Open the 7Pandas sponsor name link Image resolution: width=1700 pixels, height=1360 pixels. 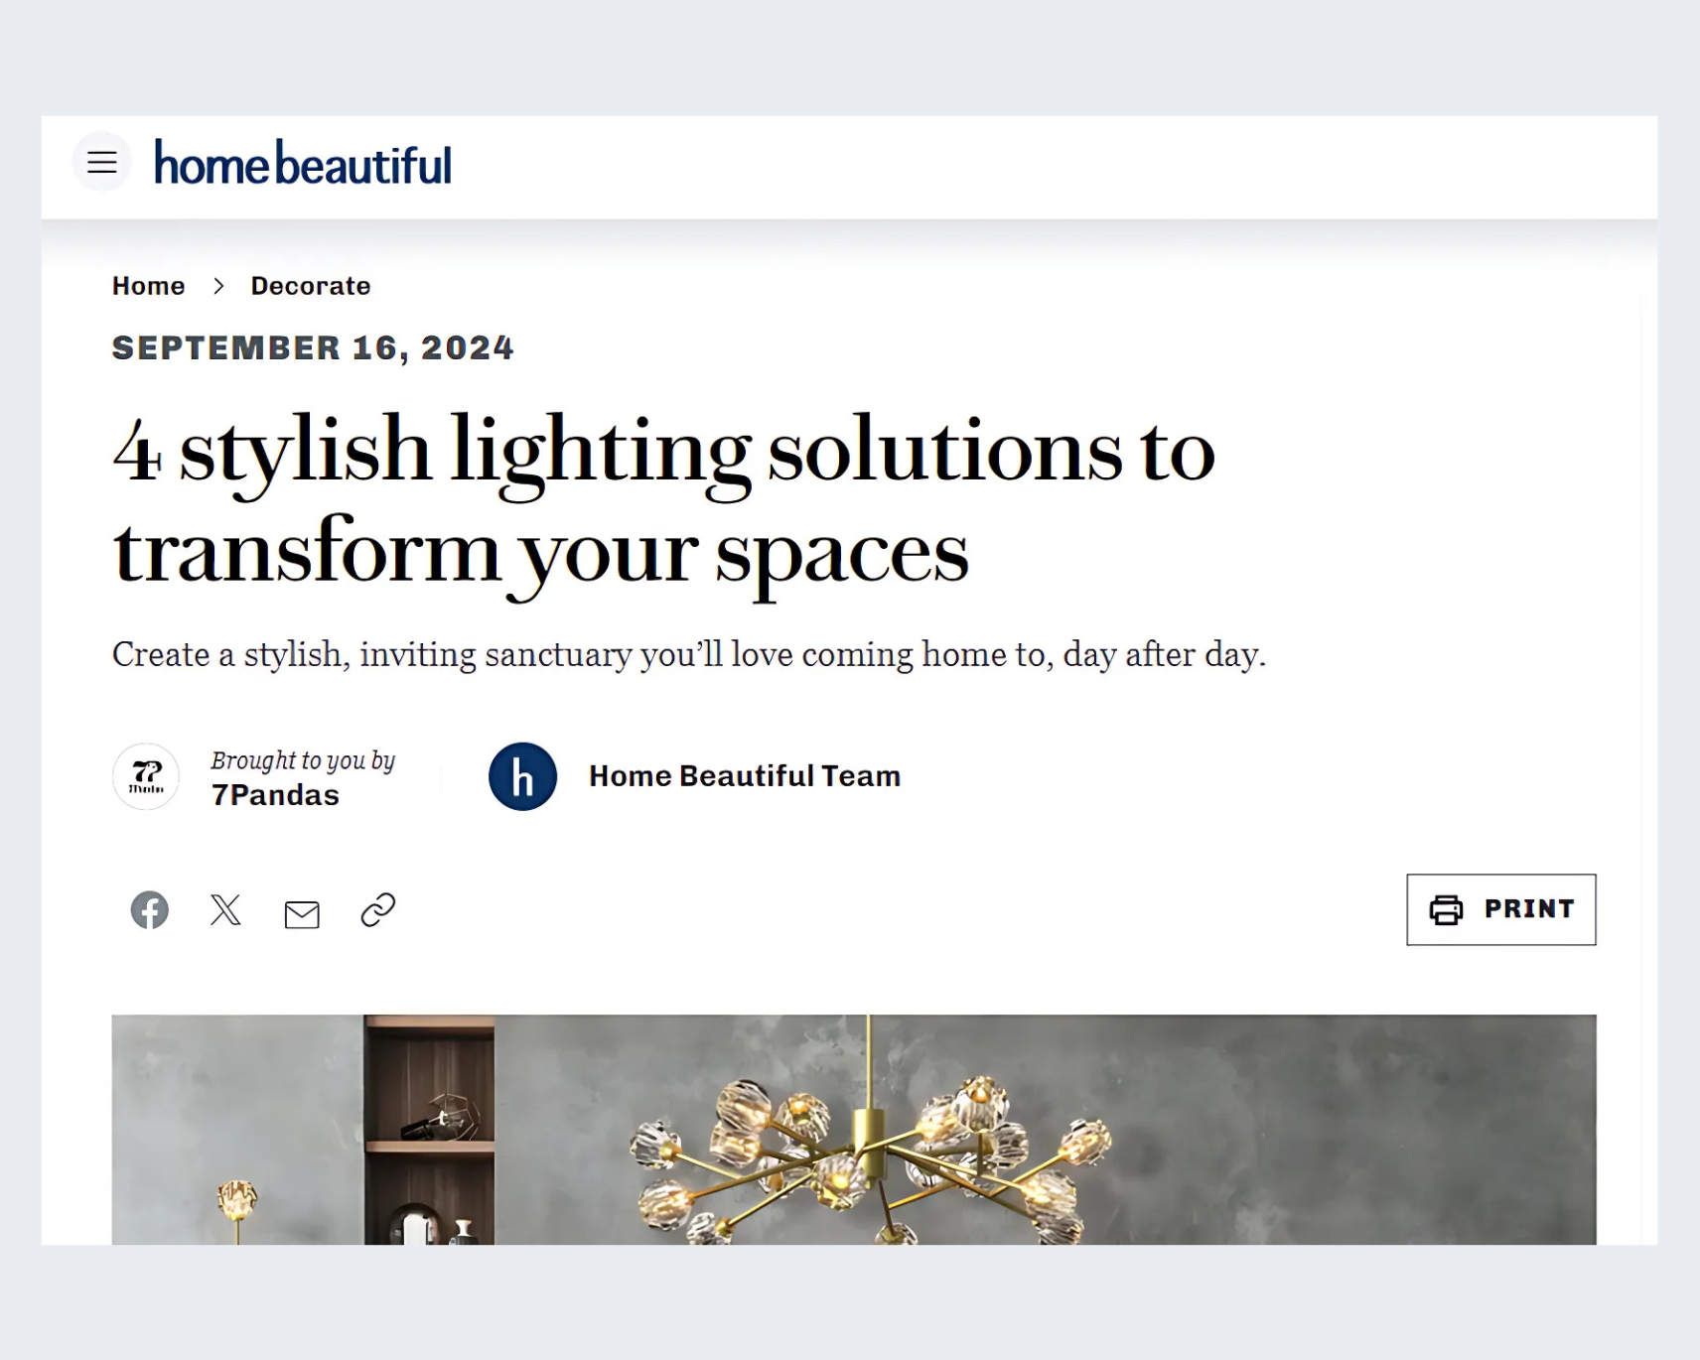click(x=275, y=795)
